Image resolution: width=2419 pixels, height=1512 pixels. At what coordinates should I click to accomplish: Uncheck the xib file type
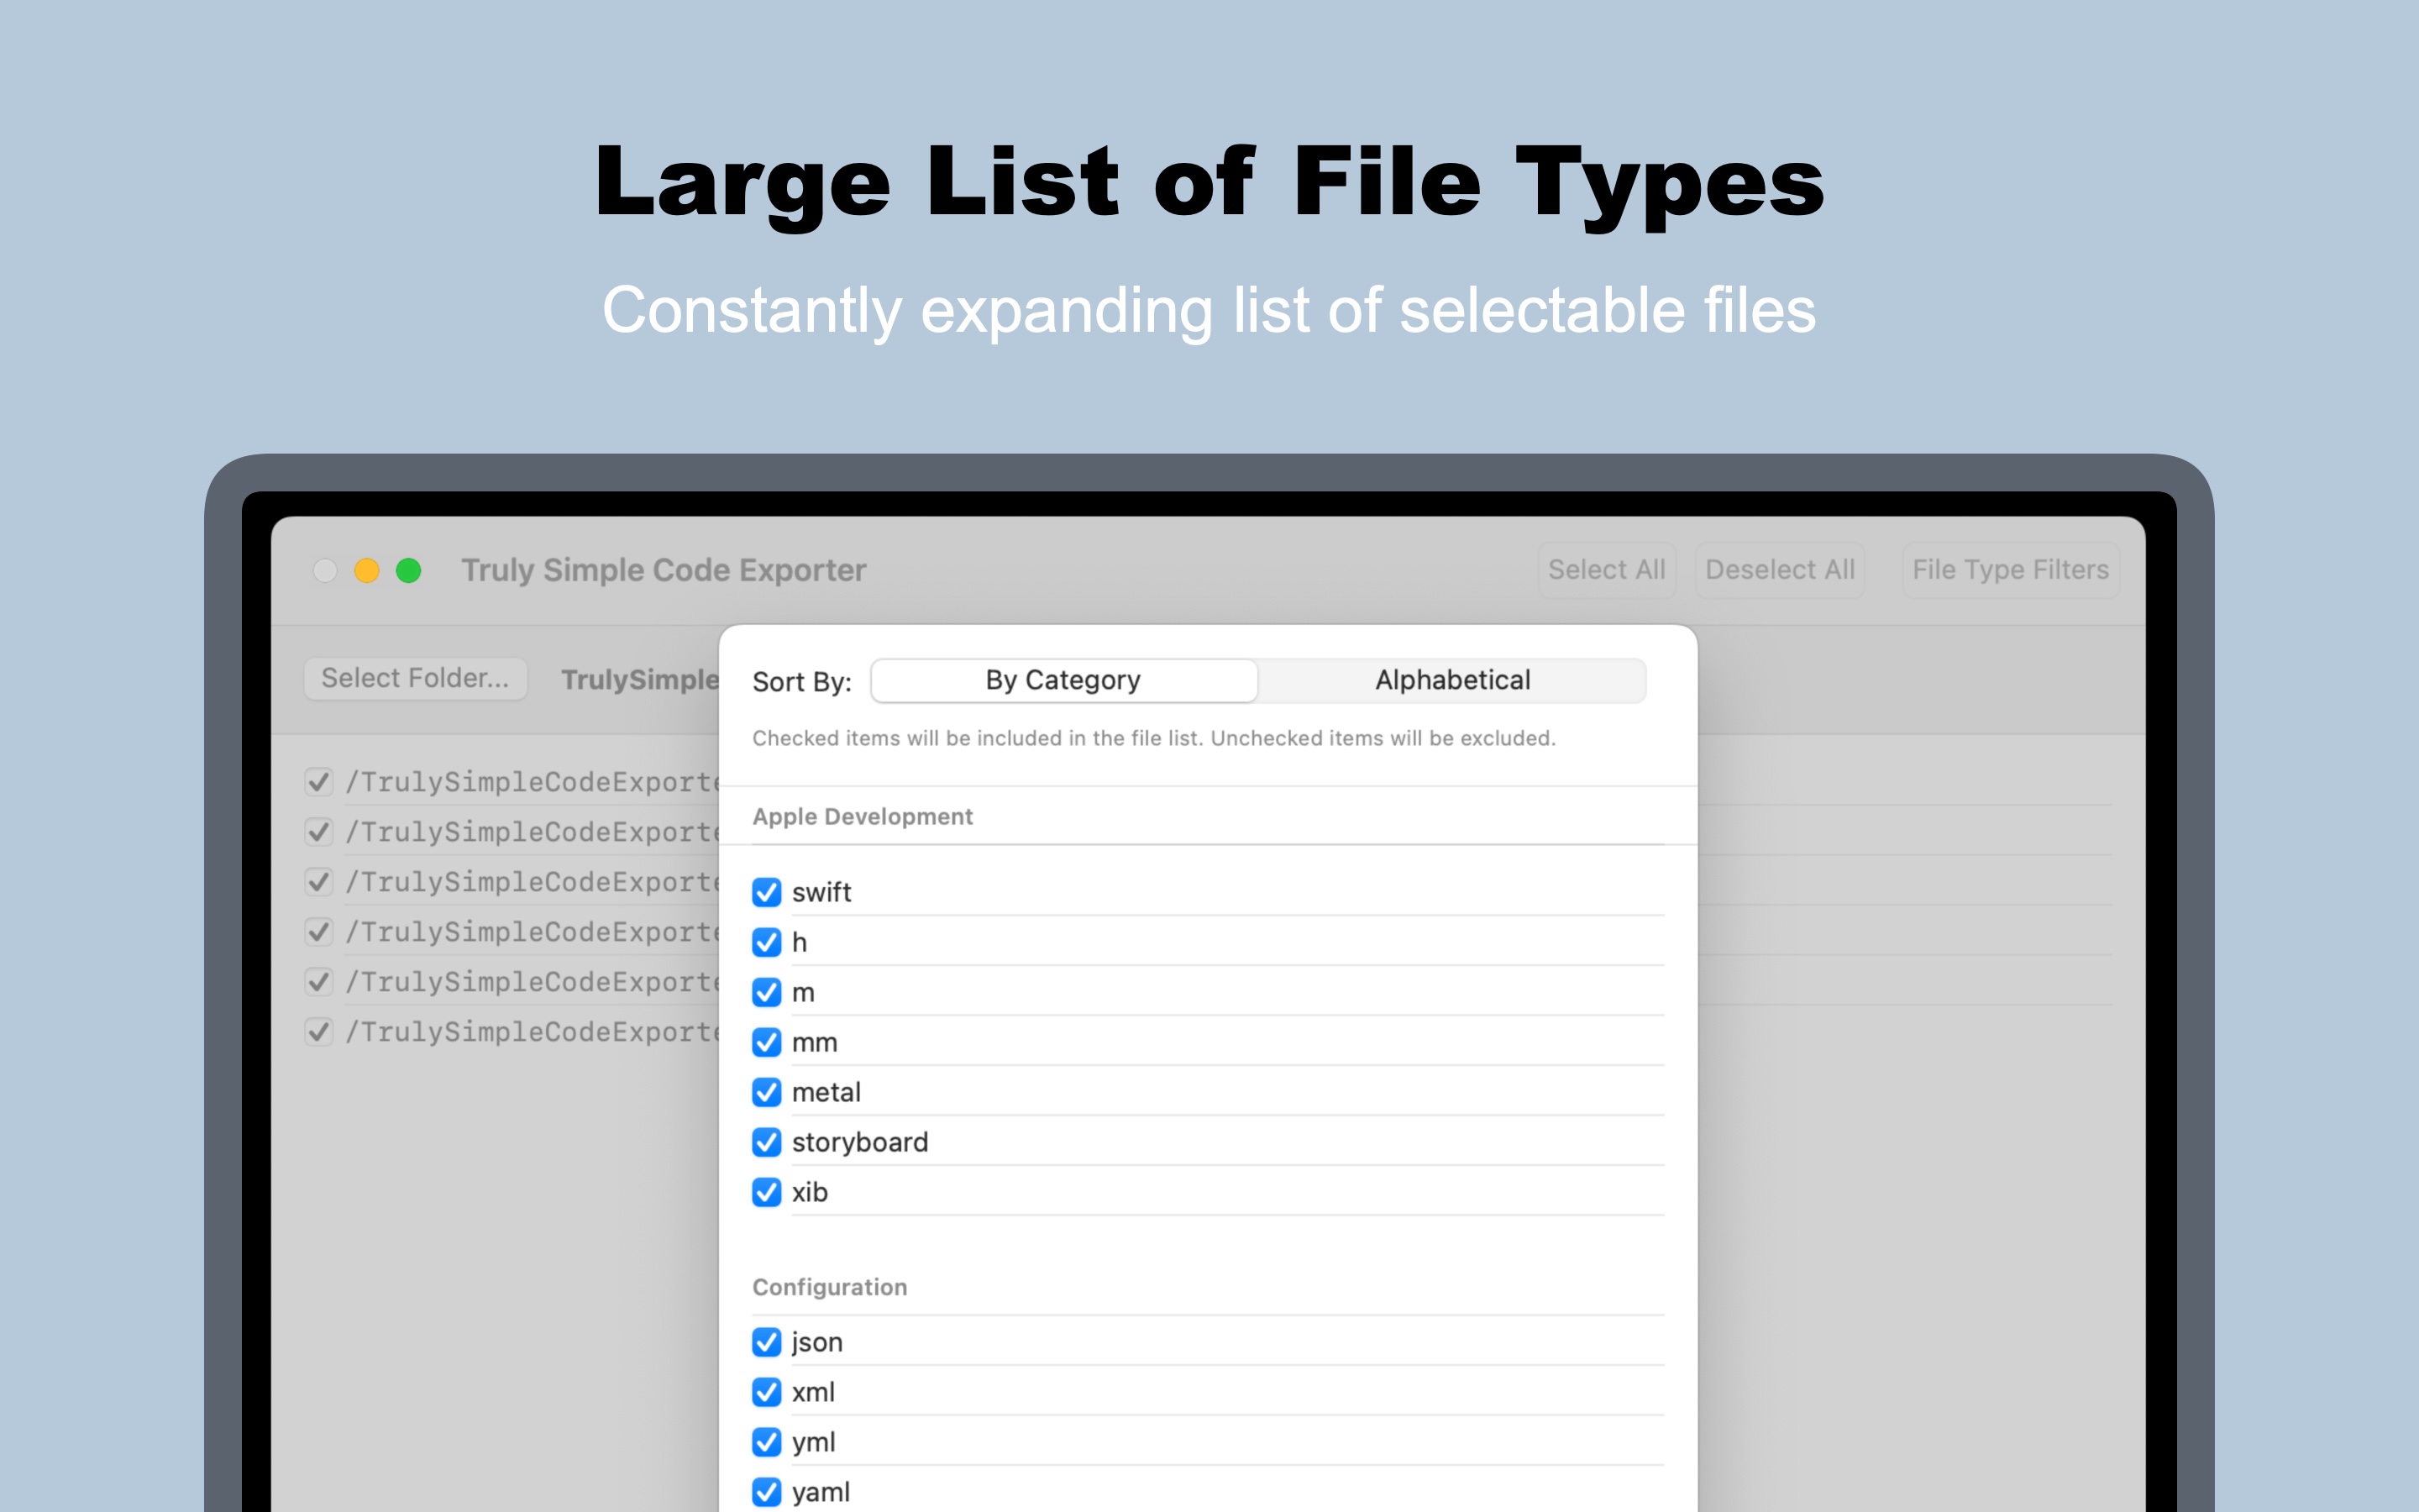766,1192
